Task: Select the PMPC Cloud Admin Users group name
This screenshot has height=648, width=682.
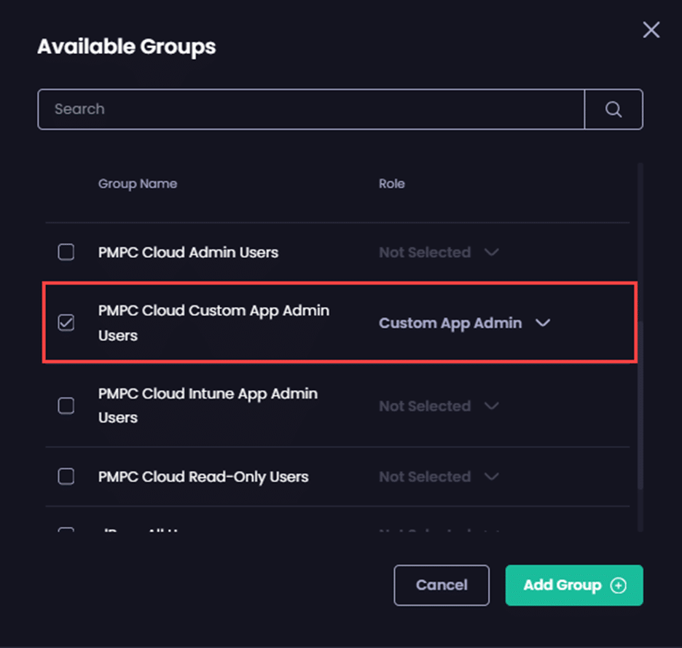Action: point(188,252)
